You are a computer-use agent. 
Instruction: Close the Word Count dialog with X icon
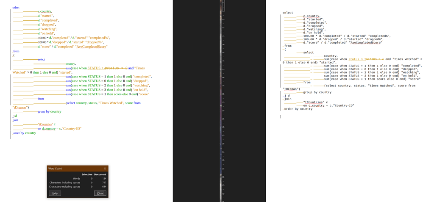(x=105, y=169)
